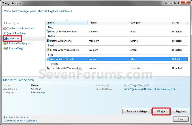Select Translate with Windows Live row
Image resolution: width=192 pixels, height=125 pixels.
[117, 68]
